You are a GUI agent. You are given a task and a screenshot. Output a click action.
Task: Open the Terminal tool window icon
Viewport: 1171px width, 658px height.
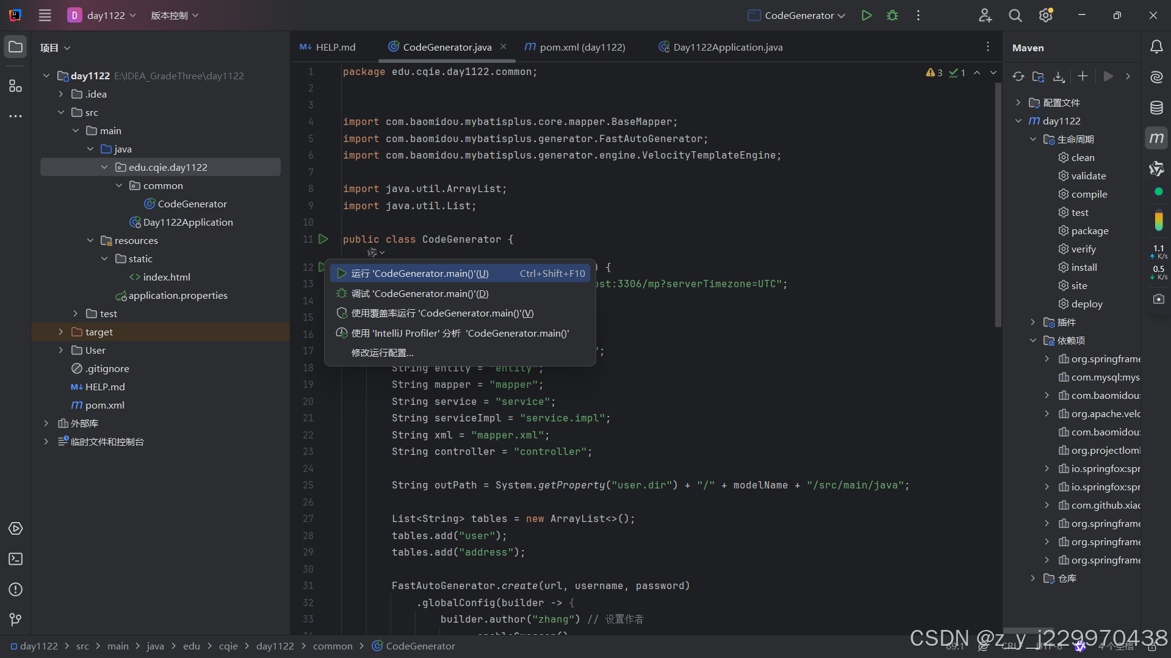click(x=15, y=559)
